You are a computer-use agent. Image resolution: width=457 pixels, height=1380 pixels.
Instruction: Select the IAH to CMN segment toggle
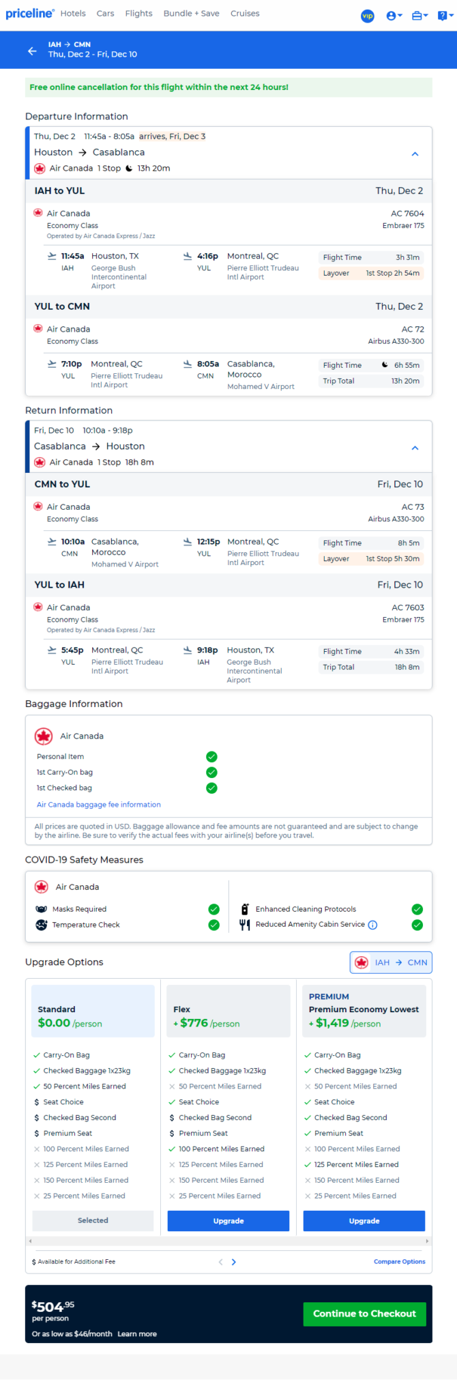[x=391, y=962]
